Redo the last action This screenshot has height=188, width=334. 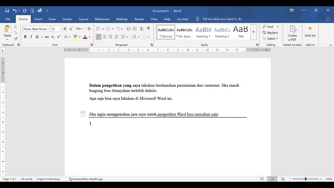[x=25, y=11]
